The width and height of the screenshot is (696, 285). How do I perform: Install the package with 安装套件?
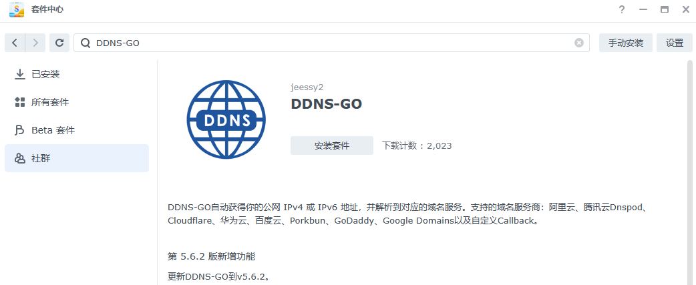[x=332, y=146]
